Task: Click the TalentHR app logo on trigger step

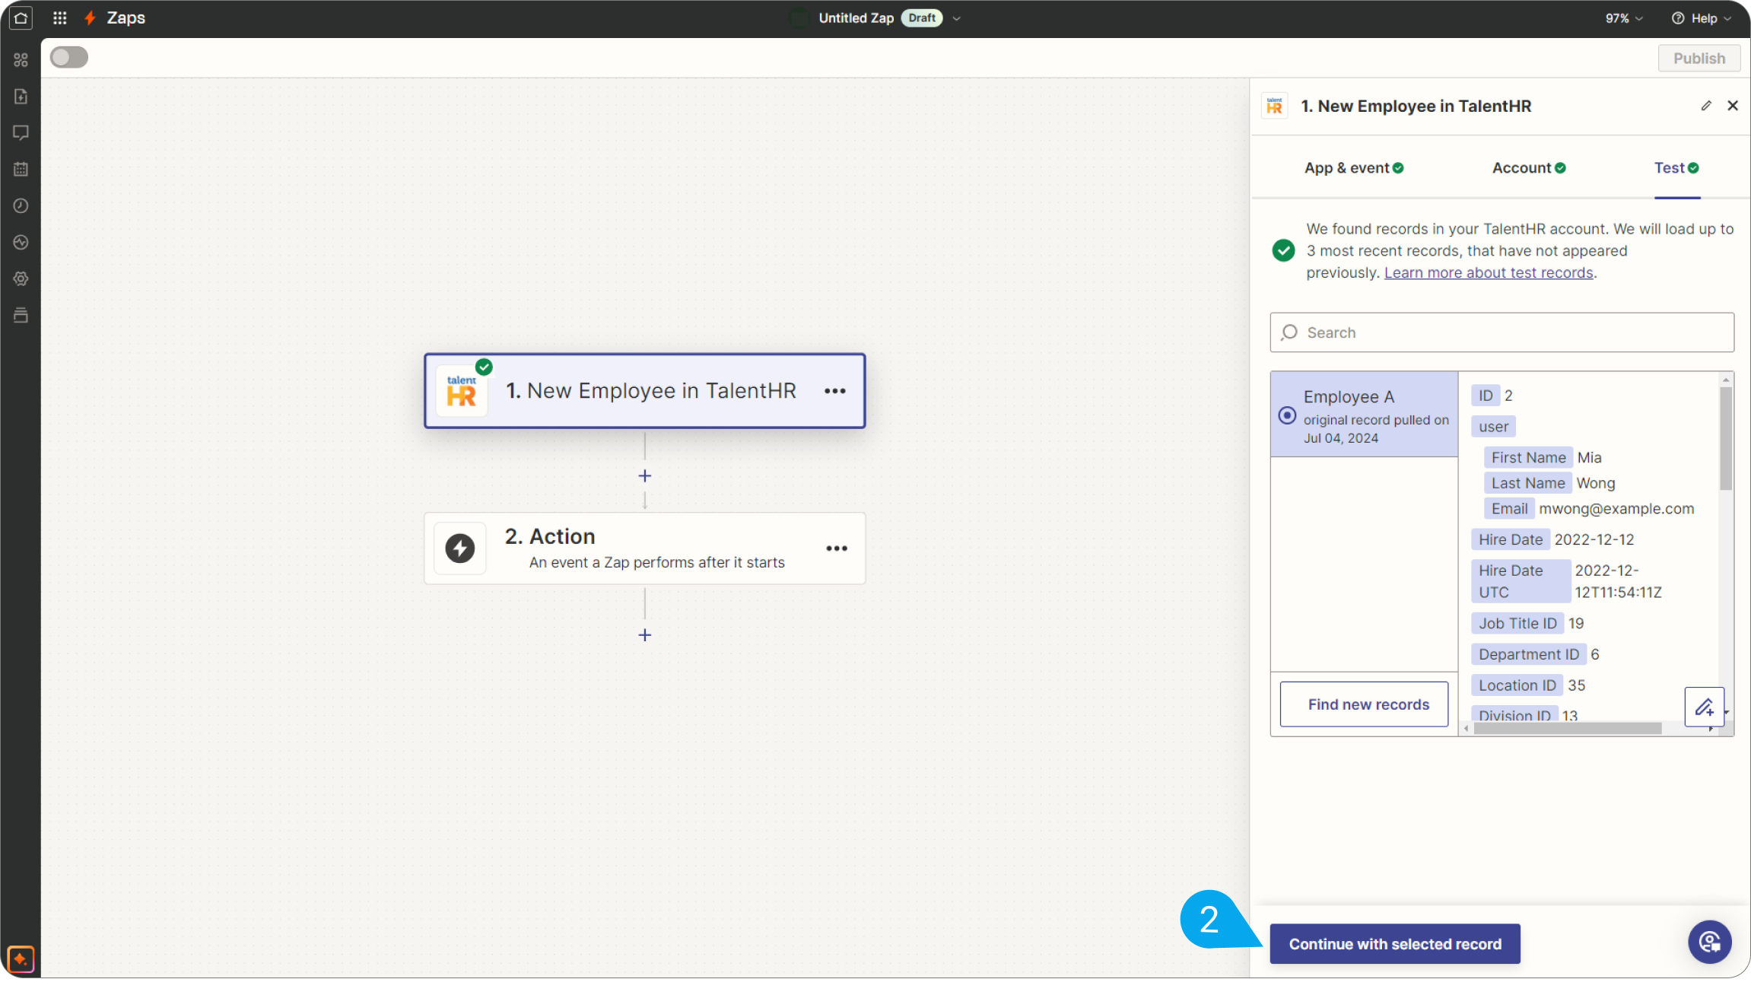Action: tap(461, 390)
